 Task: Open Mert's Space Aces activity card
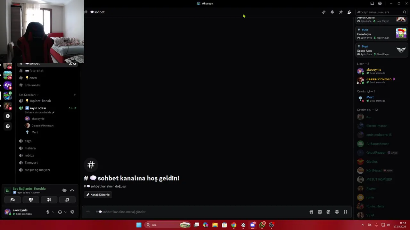[382, 50]
